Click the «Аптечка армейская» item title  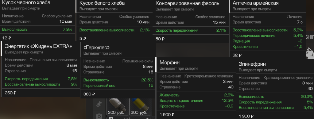[x=255, y=3]
